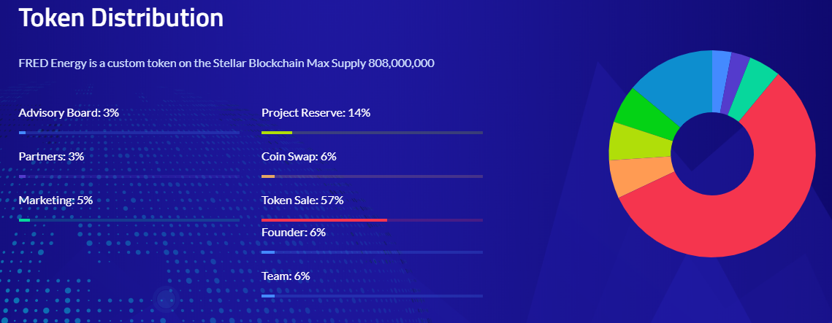The image size is (832, 323).
Task: Select the orange donut chart segment
Action: [x=627, y=176]
